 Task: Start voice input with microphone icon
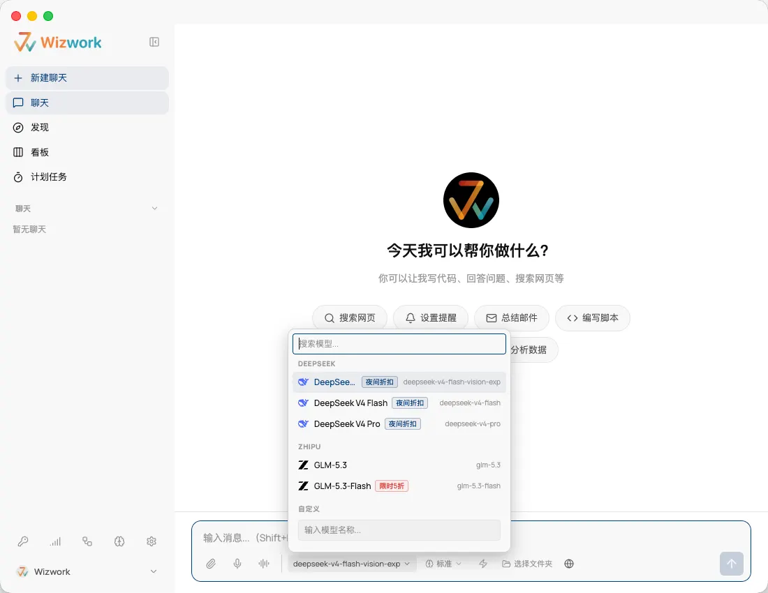tap(237, 564)
